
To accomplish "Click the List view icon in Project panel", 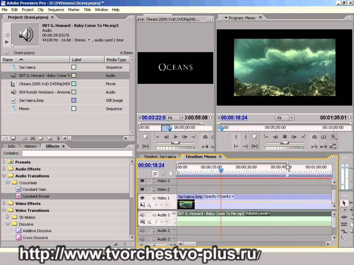I will click(5, 138).
